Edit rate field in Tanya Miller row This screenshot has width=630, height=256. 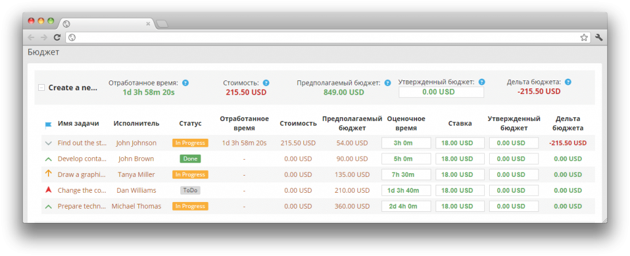(460, 175)
